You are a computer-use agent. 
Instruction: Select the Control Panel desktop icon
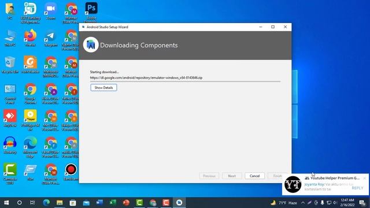pos(10,94)
